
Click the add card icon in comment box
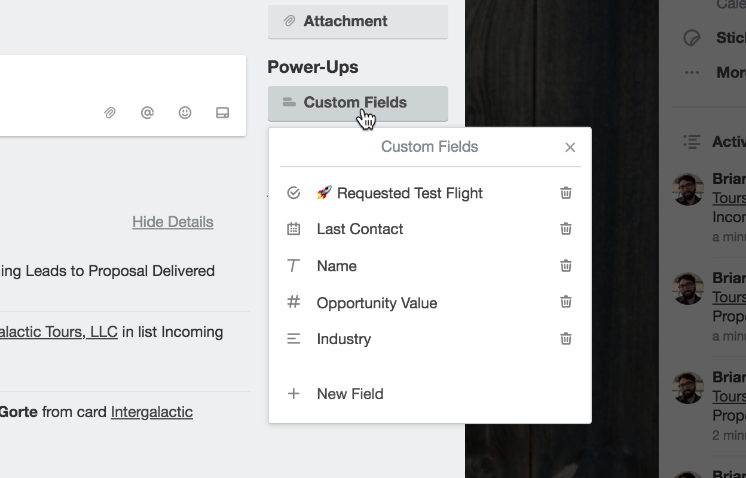coord(222,112)
